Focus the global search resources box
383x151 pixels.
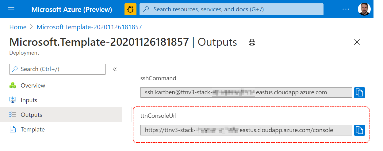[x=232, y=9]
